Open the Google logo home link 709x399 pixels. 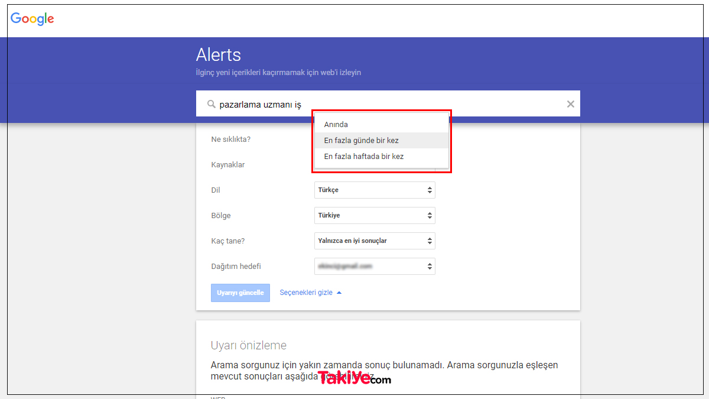32,18
